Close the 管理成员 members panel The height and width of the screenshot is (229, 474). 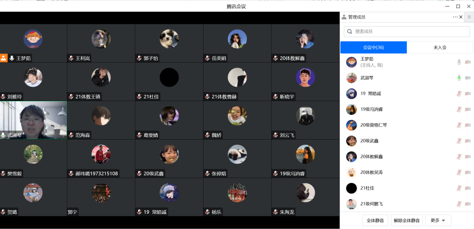[x=461, y=17]
